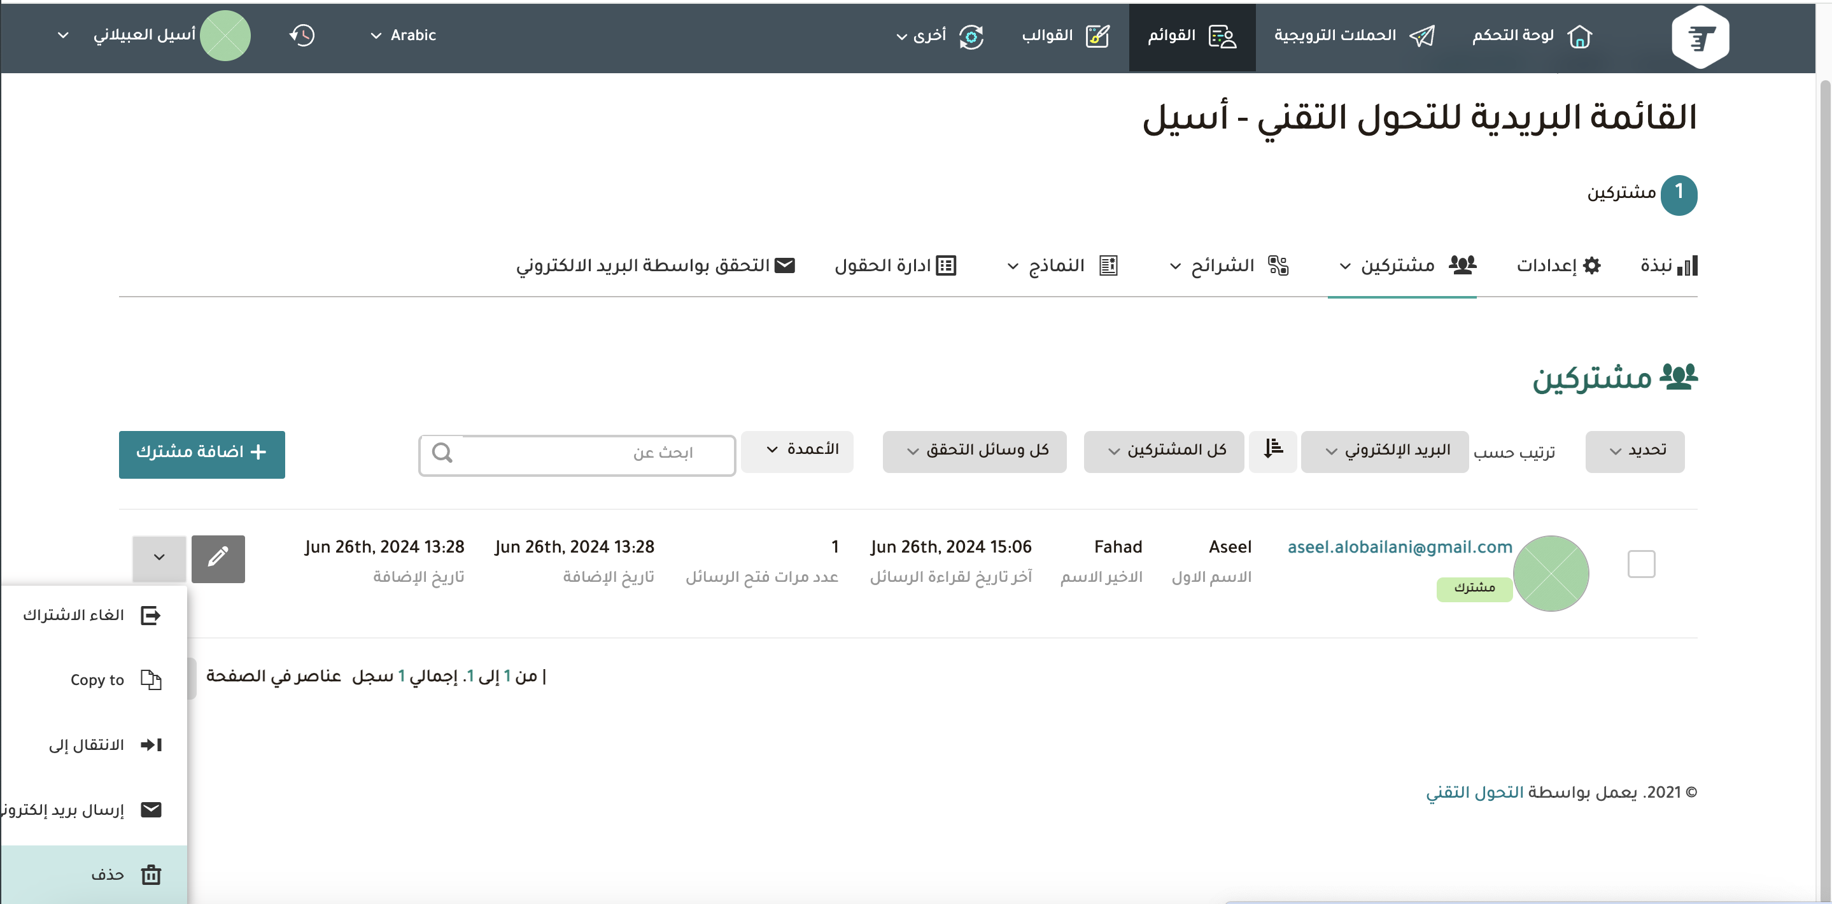Tick the subscriber row checkbox
1832x904 pixels.
1640,563
